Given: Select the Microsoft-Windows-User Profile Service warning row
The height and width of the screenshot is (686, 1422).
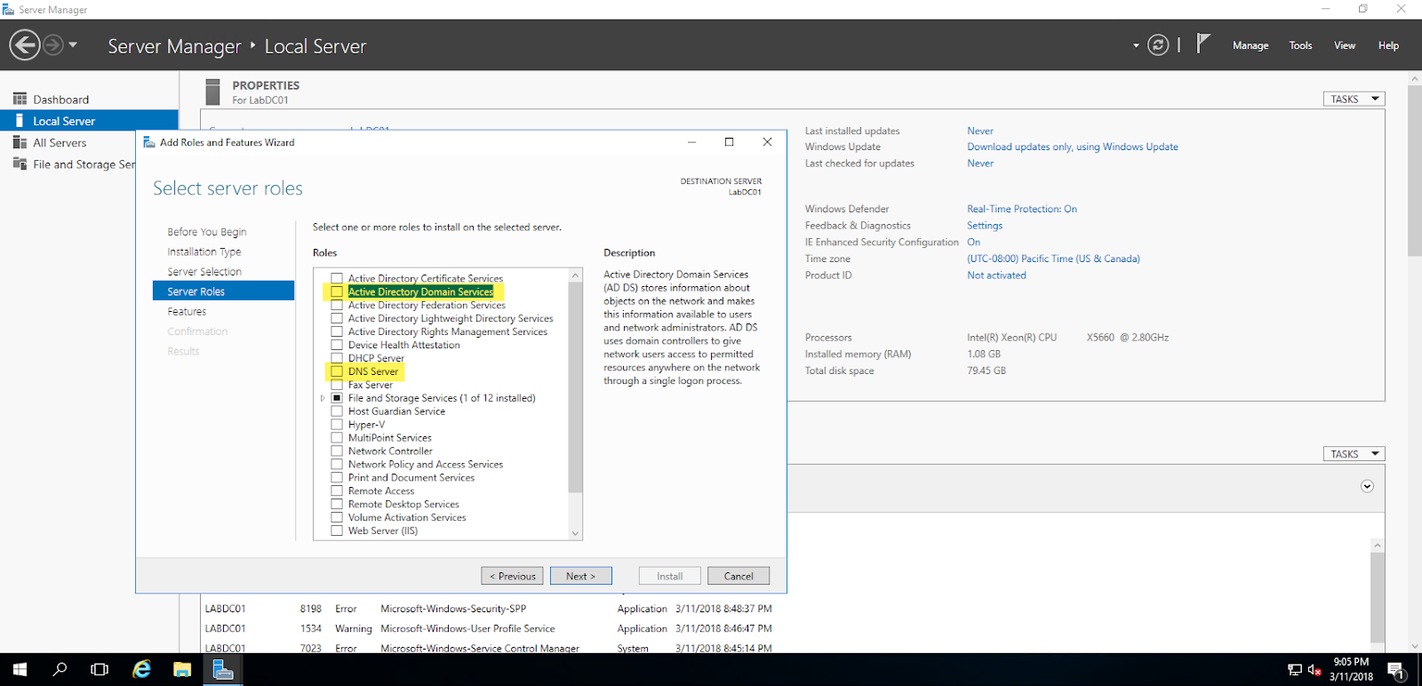Looking at the screenshot, I should [x=488, y=628].
